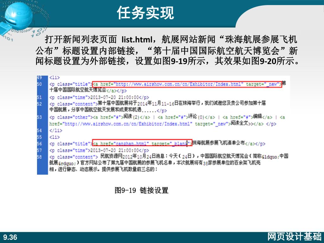This screenshot has width=324, height=243.
Task: Click line number 53 in the code gutter
Action: pos(40,117)
